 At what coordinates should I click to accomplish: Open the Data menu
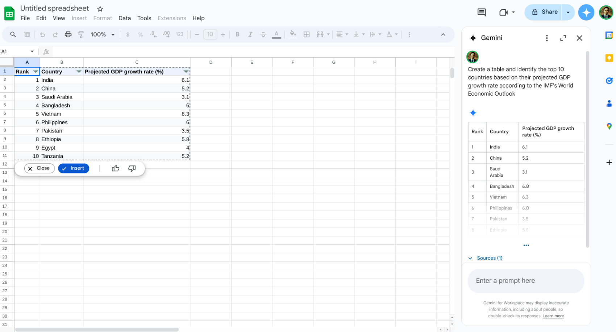point(124,18)
